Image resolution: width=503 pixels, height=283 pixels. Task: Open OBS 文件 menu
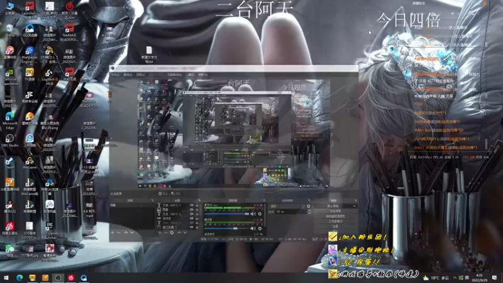tap(115, 74)
